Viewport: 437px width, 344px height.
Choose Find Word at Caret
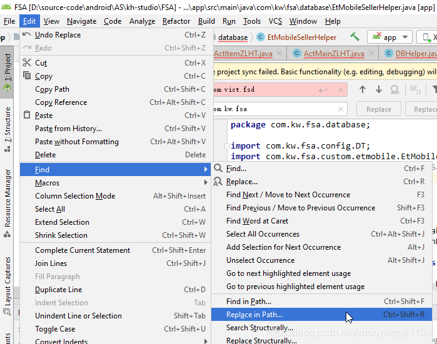pyautogui.click(x=321, y=221)
